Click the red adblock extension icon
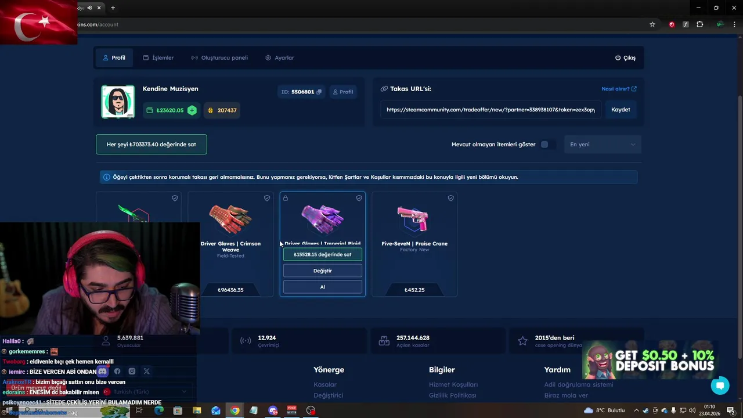The width and height of the screenshot is (743, 418). (672, 24)
